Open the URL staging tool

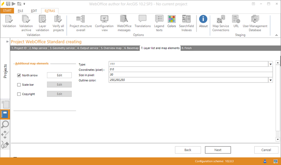coord(236,21)
